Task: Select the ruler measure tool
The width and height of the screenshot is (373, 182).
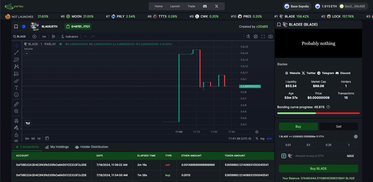Action: click(16, 104)
